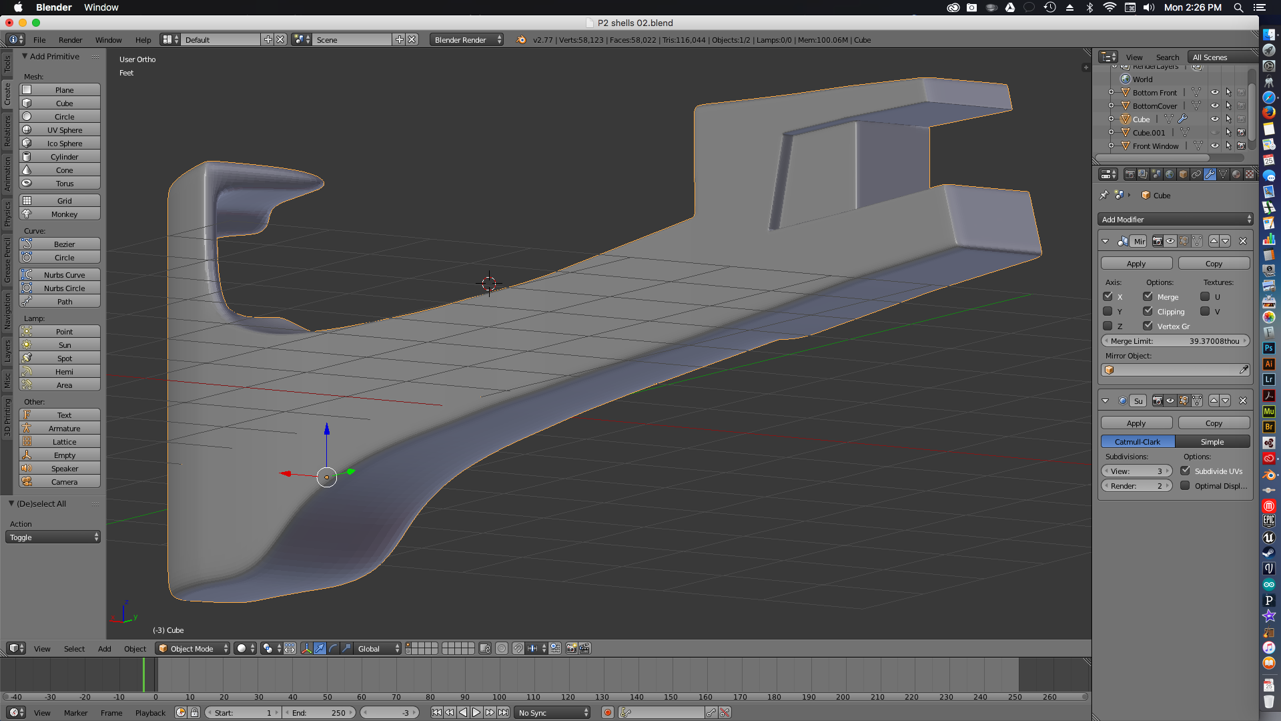Open the File menu
1281x721 pixels.
tap(39, 39)
